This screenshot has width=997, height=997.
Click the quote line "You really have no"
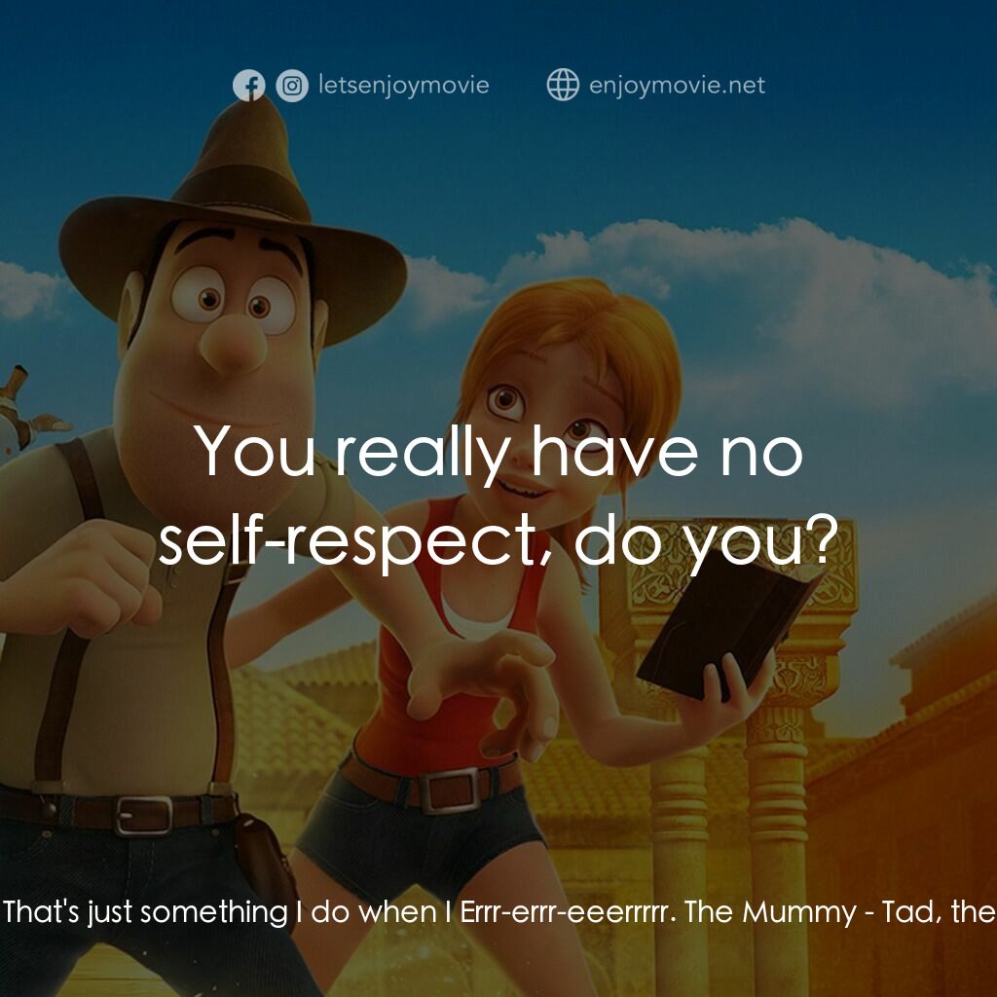pos(499,453)
